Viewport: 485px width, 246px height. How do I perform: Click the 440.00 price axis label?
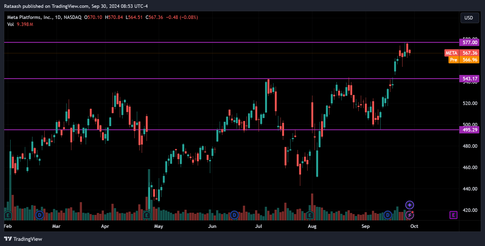470,189
